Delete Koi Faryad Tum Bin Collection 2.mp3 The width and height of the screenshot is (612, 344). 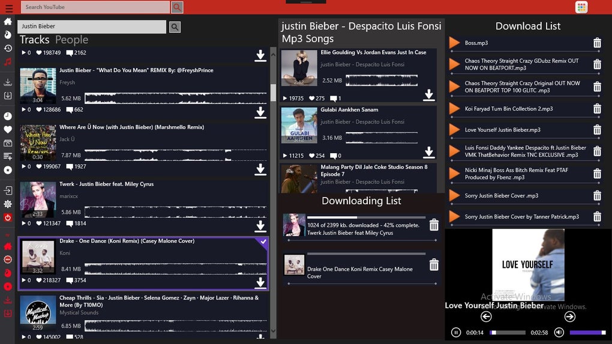(597, 109)
